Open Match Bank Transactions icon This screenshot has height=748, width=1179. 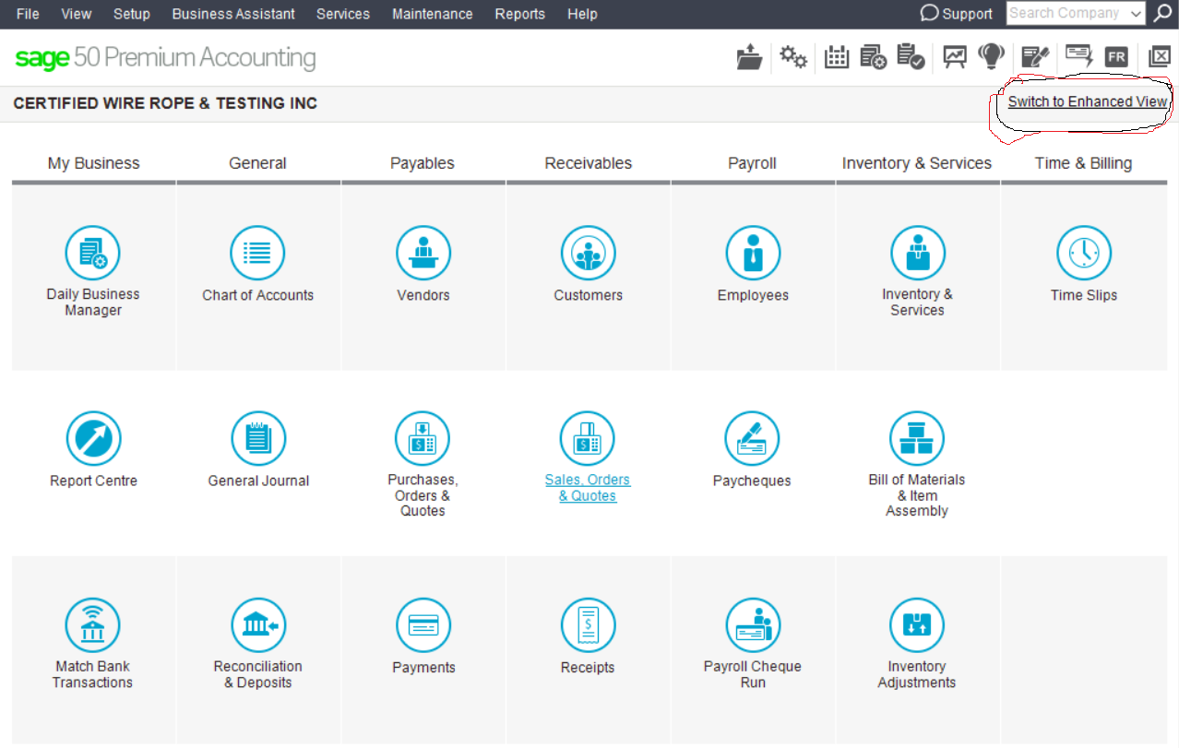pos(92,625)
